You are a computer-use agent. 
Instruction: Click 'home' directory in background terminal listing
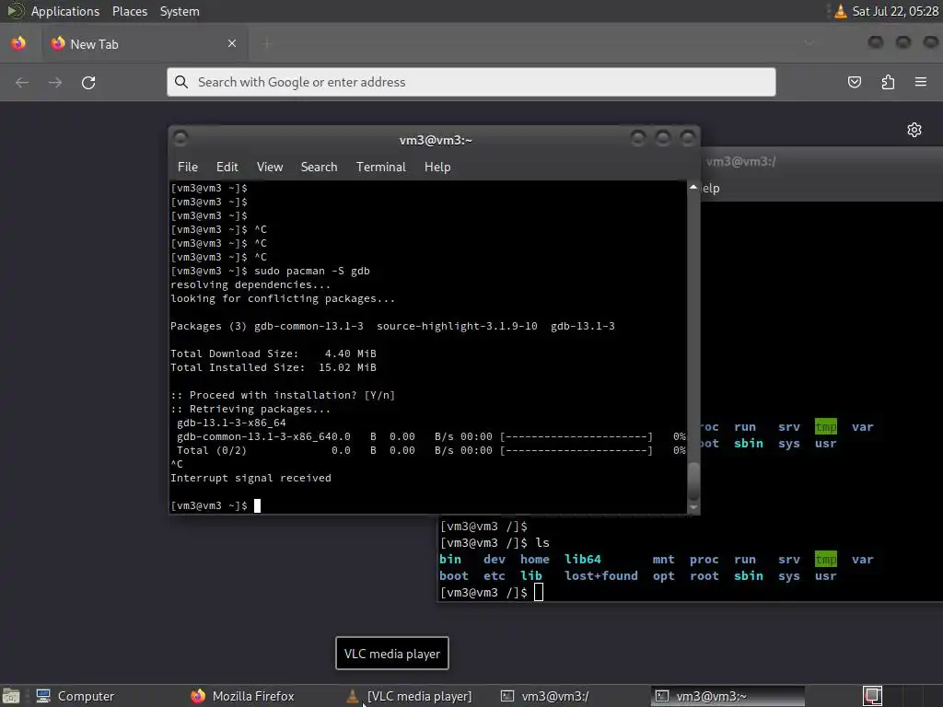coord(535,559)
